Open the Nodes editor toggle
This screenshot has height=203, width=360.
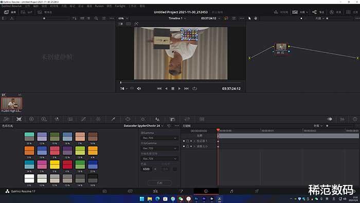(x=318, y=12)
